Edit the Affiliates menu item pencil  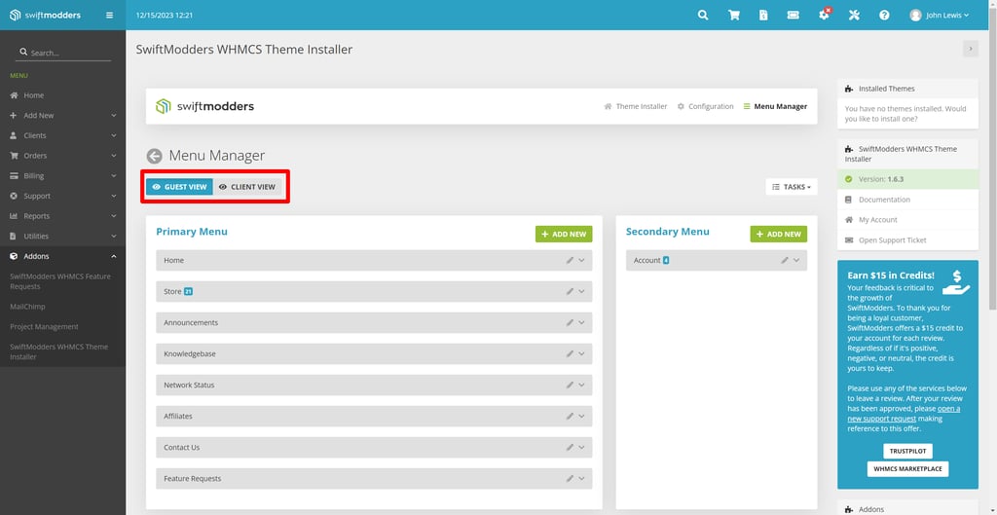570,416
